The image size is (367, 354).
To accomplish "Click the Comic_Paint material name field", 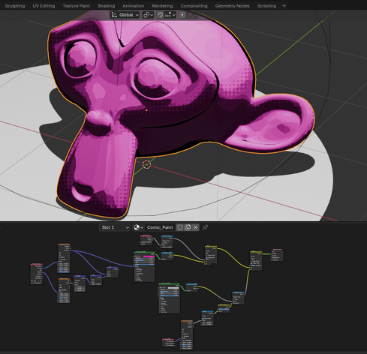I will (160, 227).
